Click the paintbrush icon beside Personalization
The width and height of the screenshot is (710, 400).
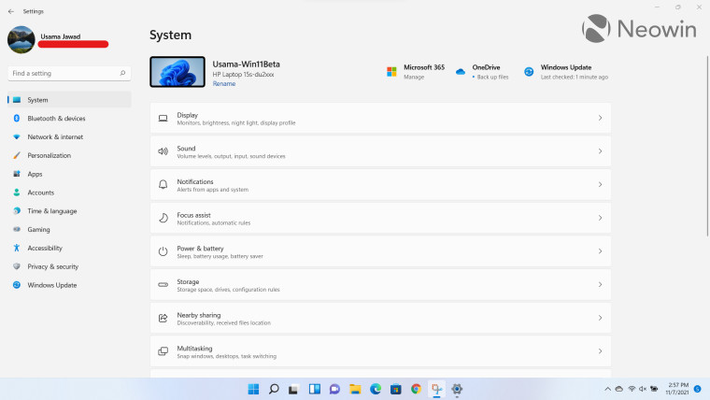pos(17,155)
